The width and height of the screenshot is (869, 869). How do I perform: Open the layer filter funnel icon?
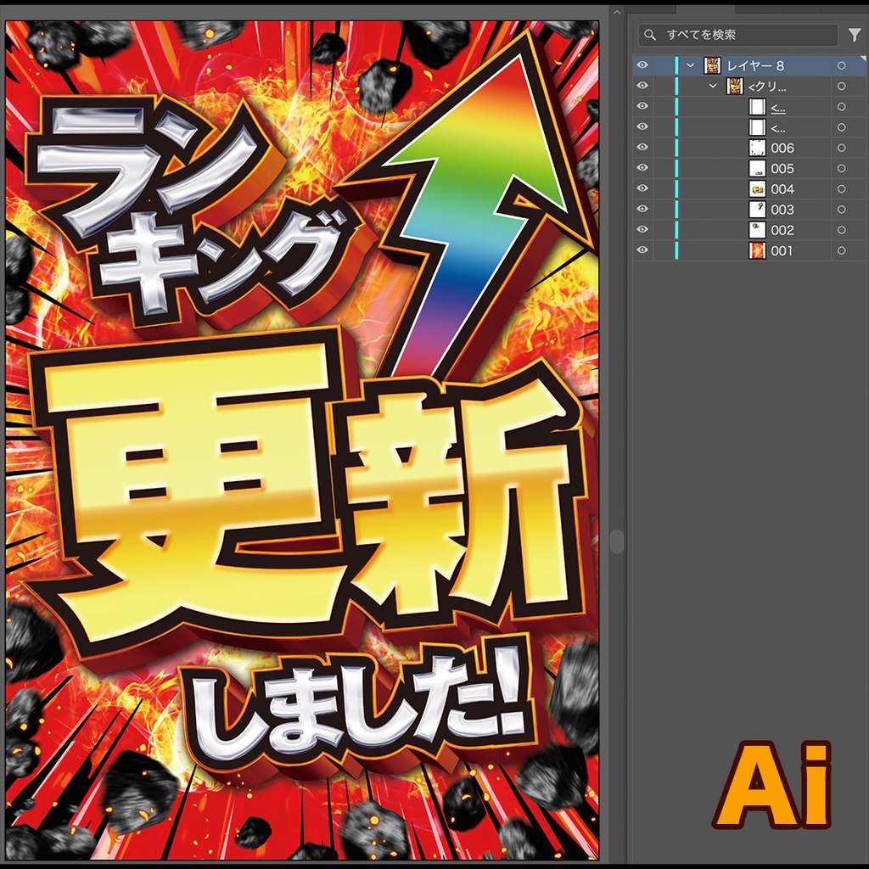point(855,36)
